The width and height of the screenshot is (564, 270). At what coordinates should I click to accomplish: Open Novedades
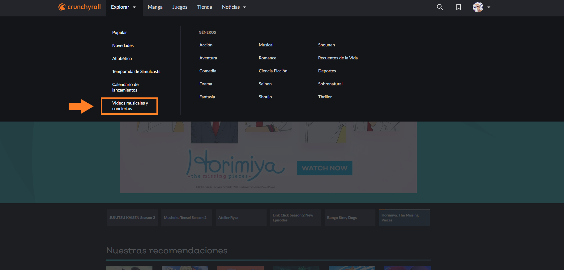(123, 45)
